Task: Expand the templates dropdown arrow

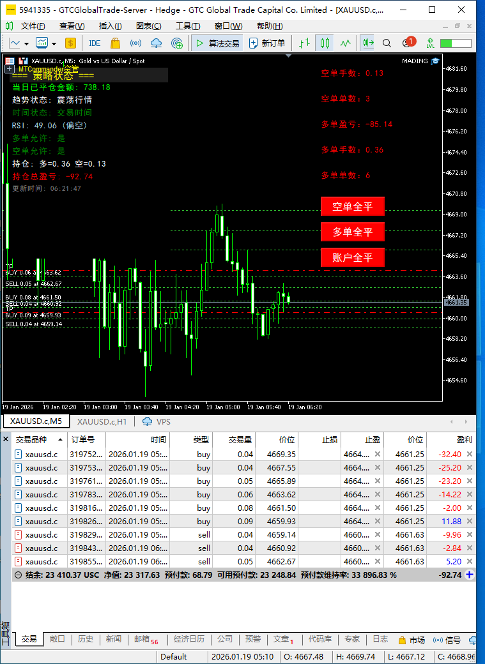Action: [54, 43]
